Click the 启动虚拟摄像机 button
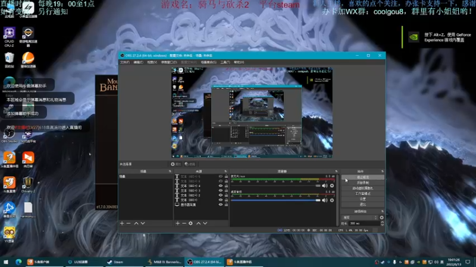 pos(363,188)
